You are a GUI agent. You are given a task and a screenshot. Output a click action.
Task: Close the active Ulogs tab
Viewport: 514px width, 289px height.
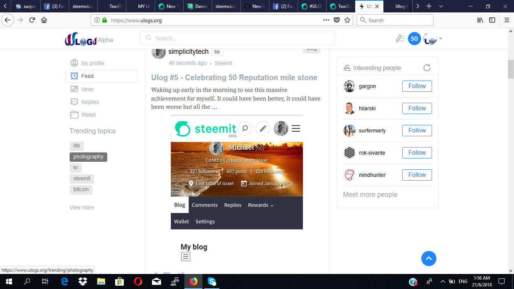point(377,6)
